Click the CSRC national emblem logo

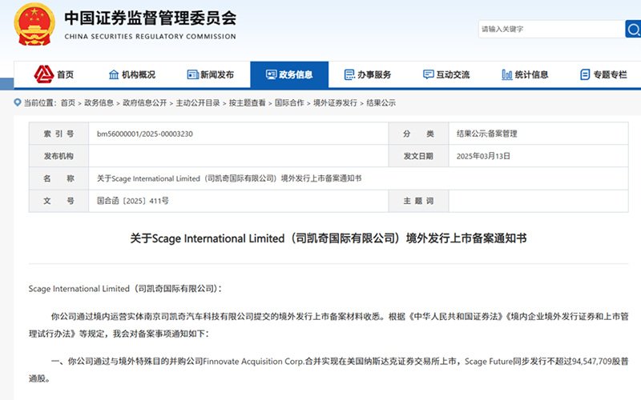coord(34,24)
